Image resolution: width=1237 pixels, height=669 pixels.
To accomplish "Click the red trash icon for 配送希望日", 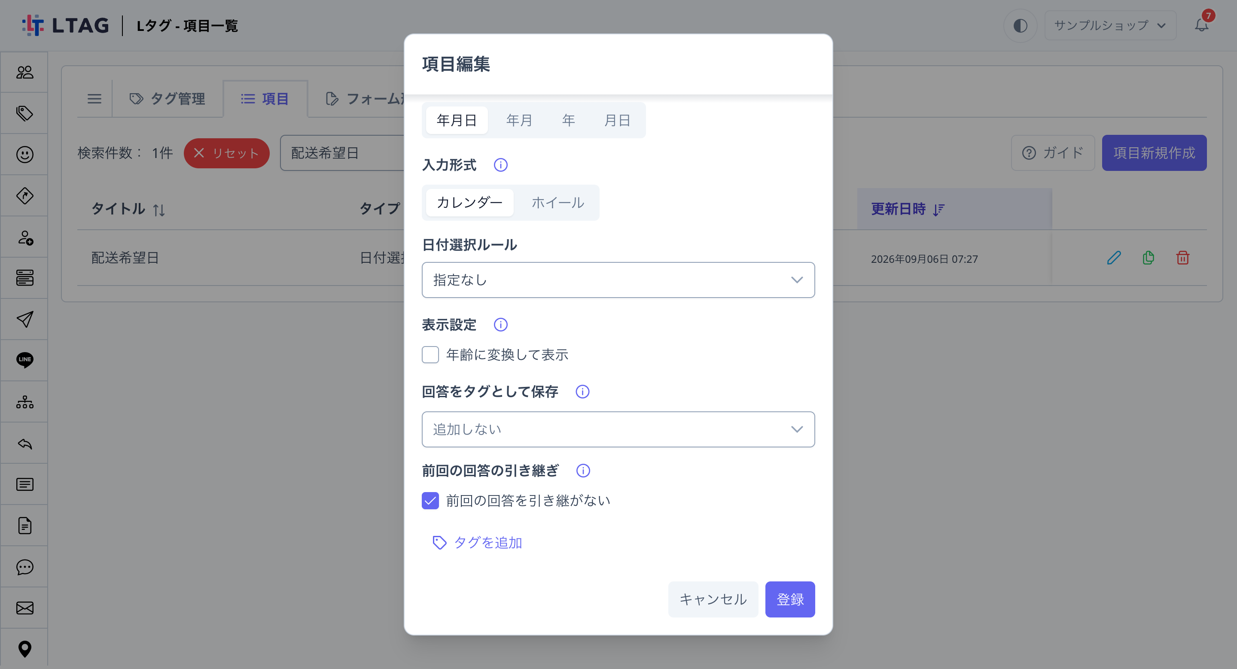I will point(1182,258).
